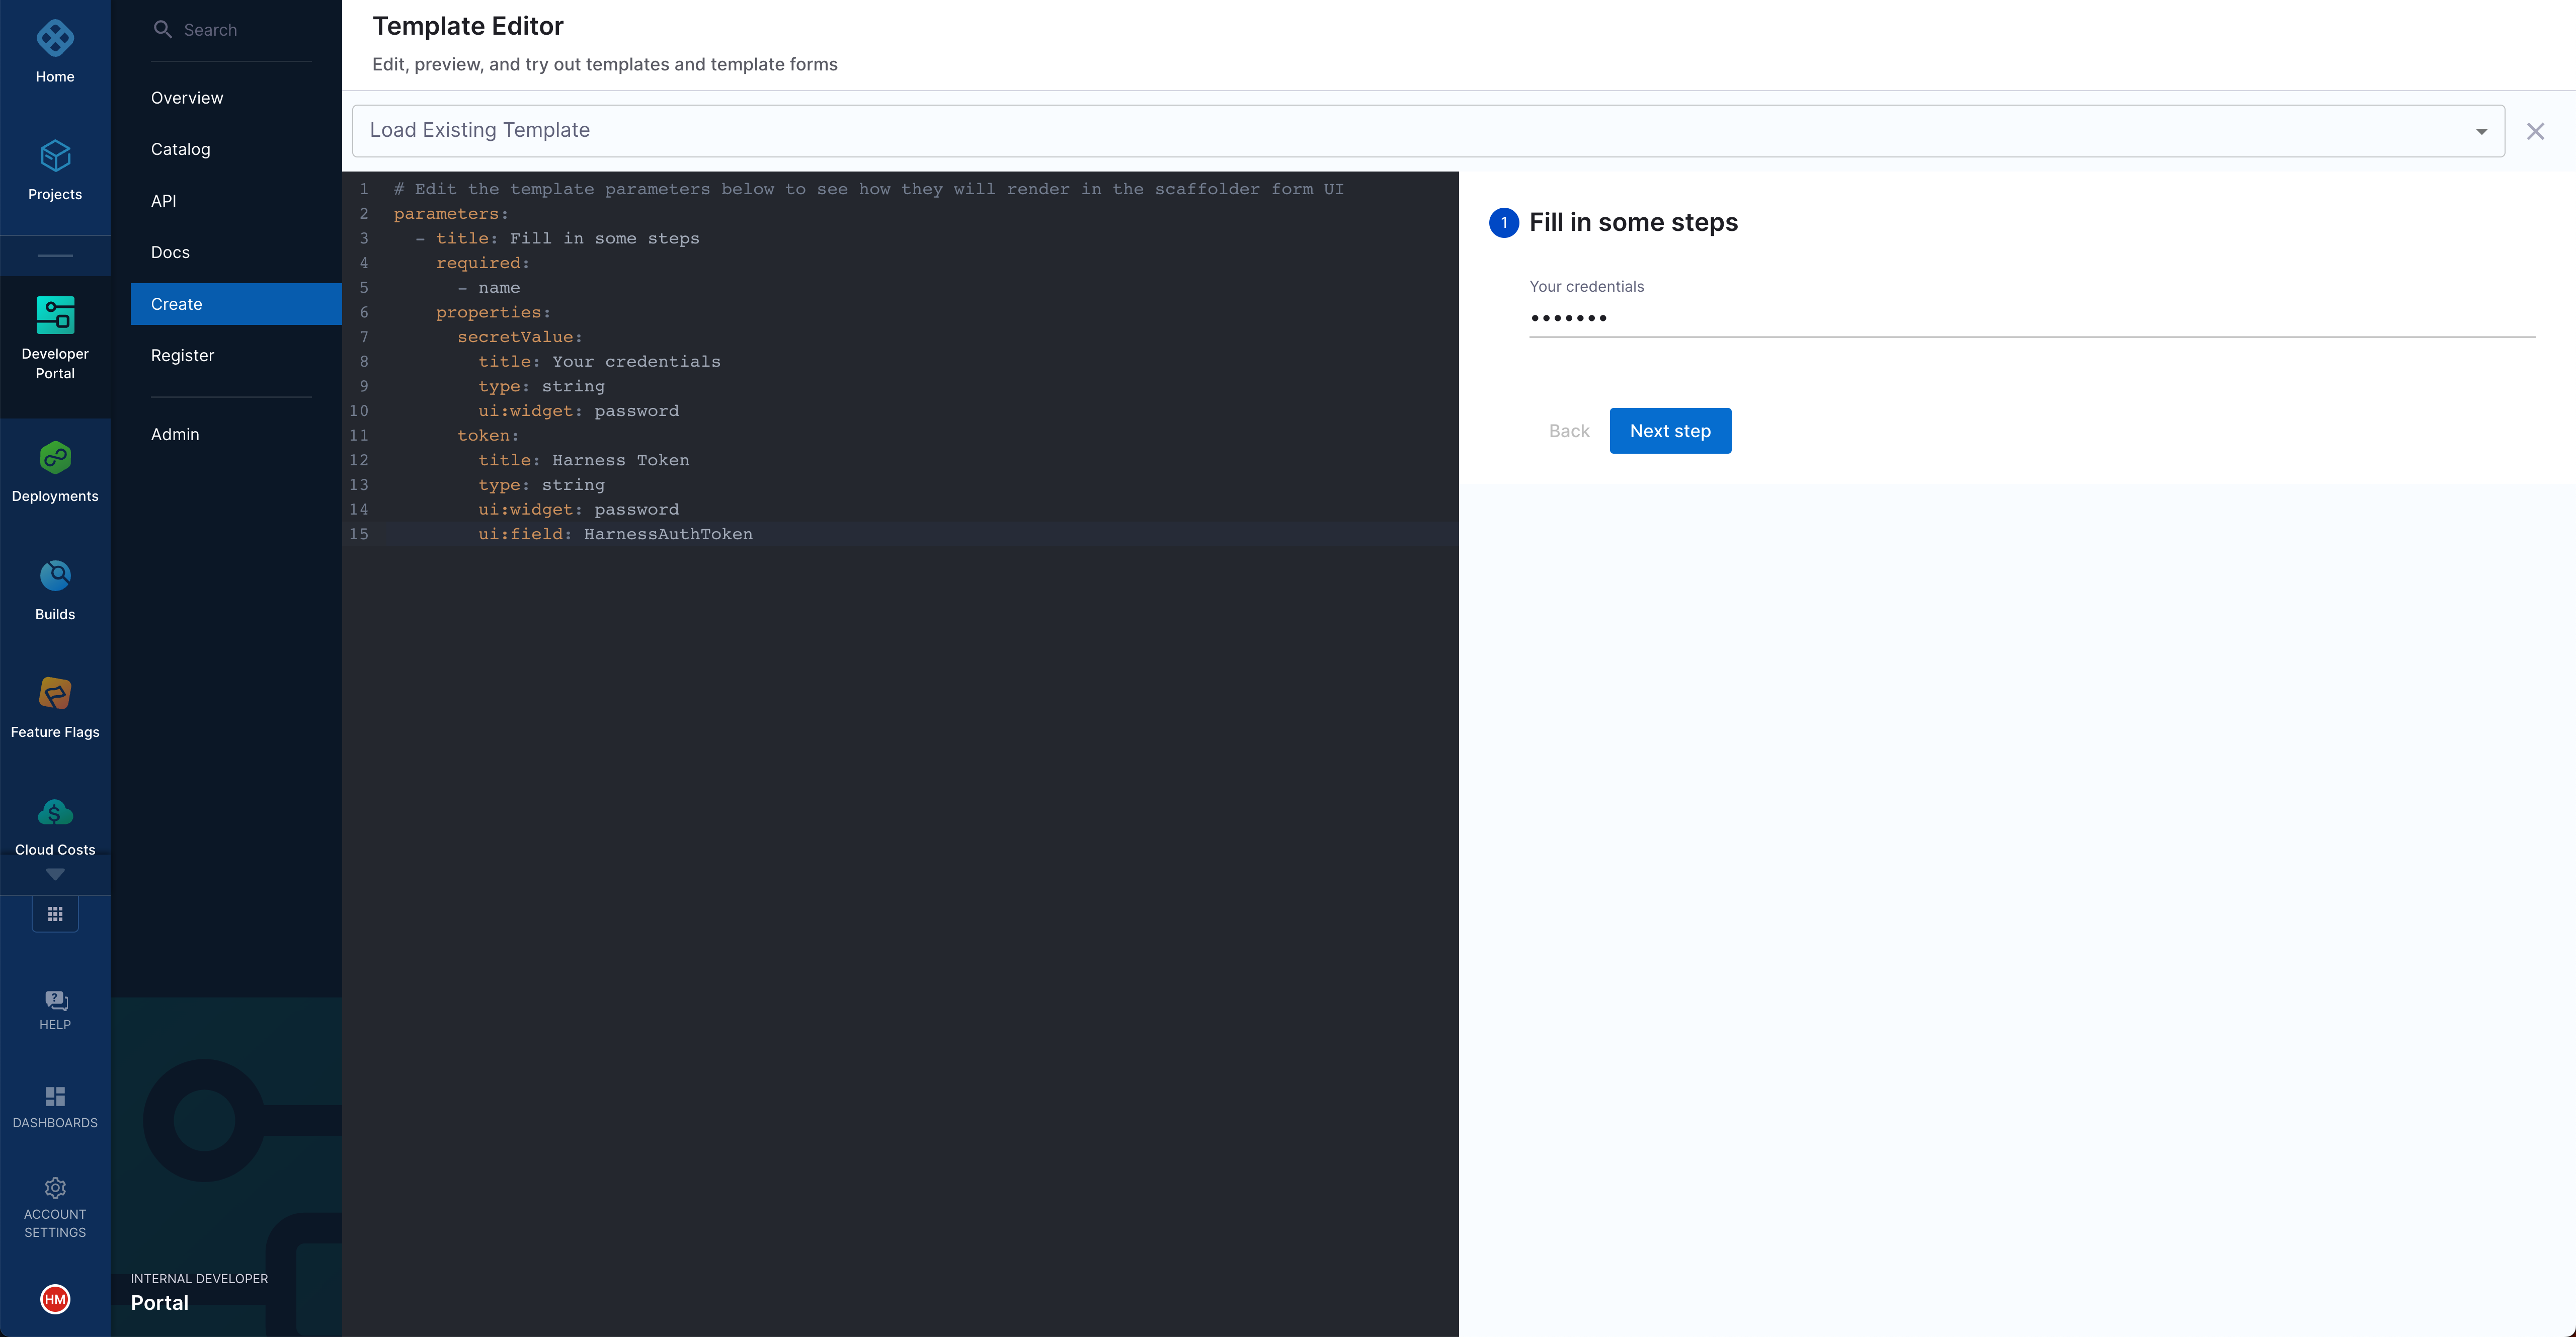Click the Search field in the sidebar
Viewport: 2576px width, 1337px height.
coord(240,30)
